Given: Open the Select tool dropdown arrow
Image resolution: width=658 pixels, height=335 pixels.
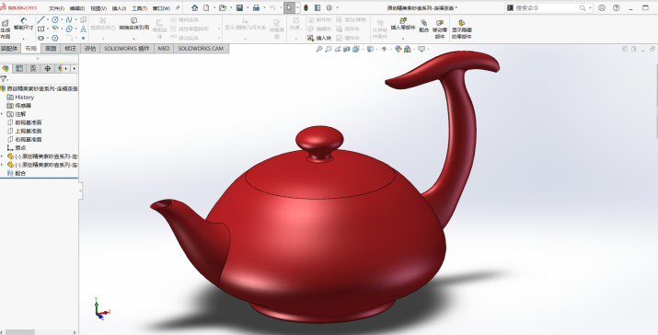Looking at the screenshot, I should pos(297,8).
